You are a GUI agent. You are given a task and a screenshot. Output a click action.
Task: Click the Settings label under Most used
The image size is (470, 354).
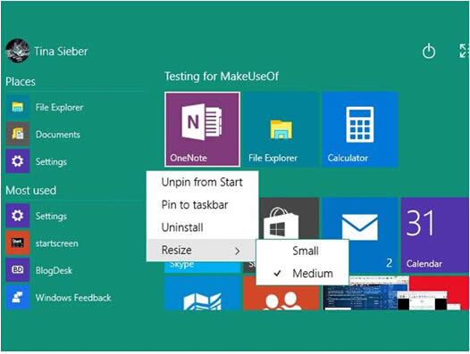point(51,216)
